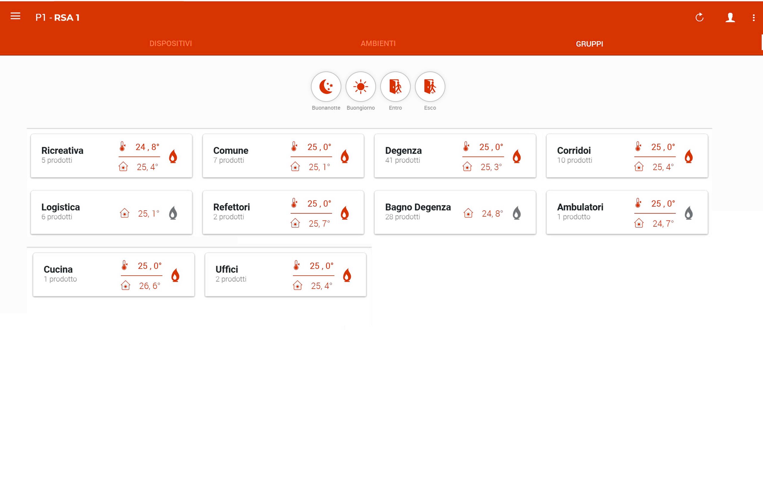Click the Bagno Degenza group name
This screenshot has width=763, height=499.
(418, 207)
